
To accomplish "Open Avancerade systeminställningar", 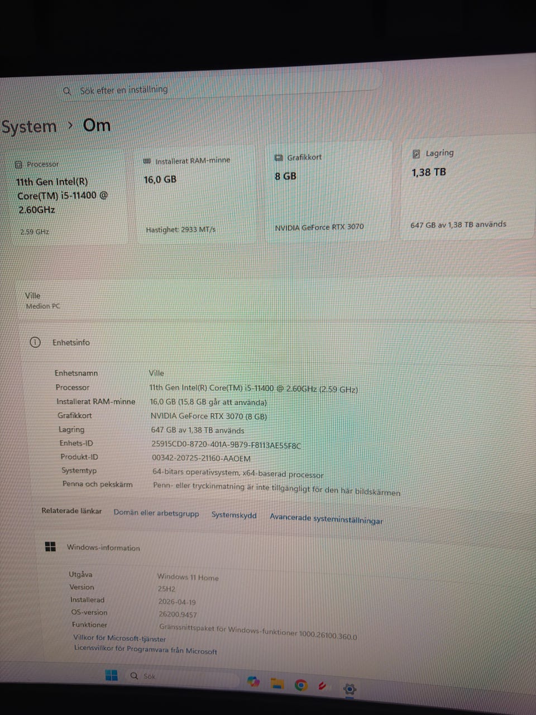I will tap(326, 519).
